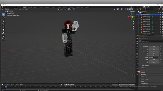Open the viewport Add menu

tap(23, 9)
